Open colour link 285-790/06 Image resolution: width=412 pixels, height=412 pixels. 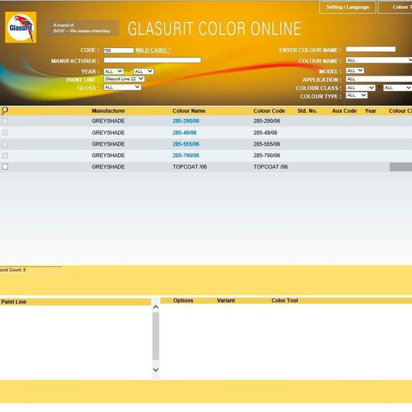185,156
